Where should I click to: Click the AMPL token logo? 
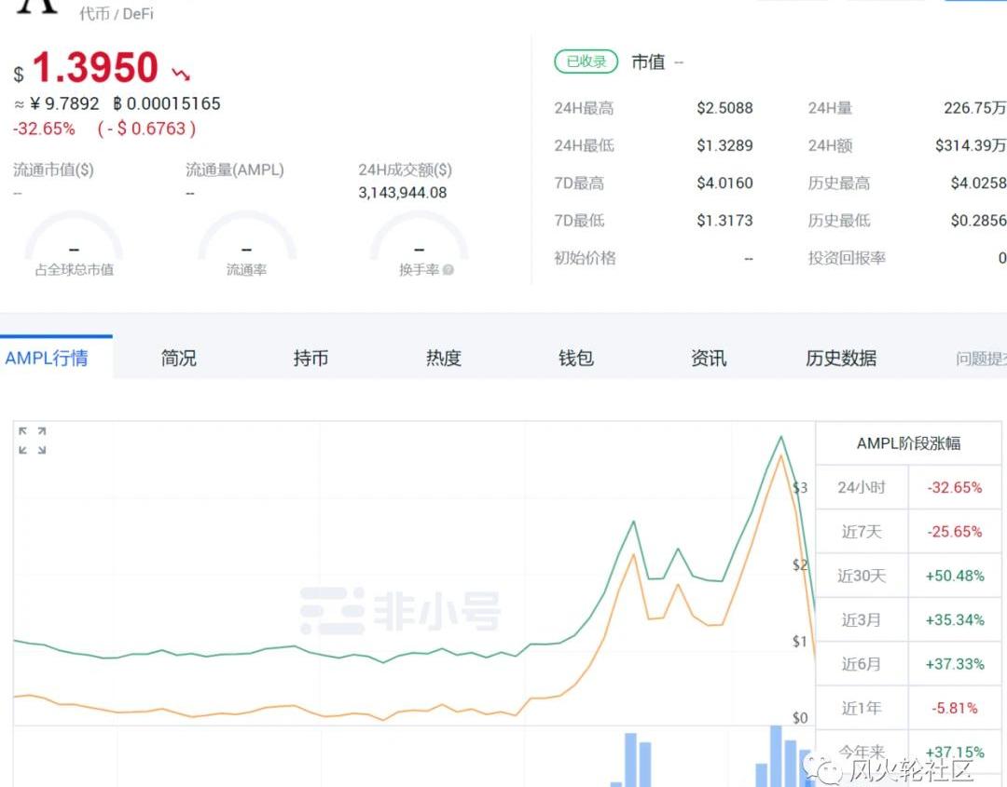tap(37, 6)
